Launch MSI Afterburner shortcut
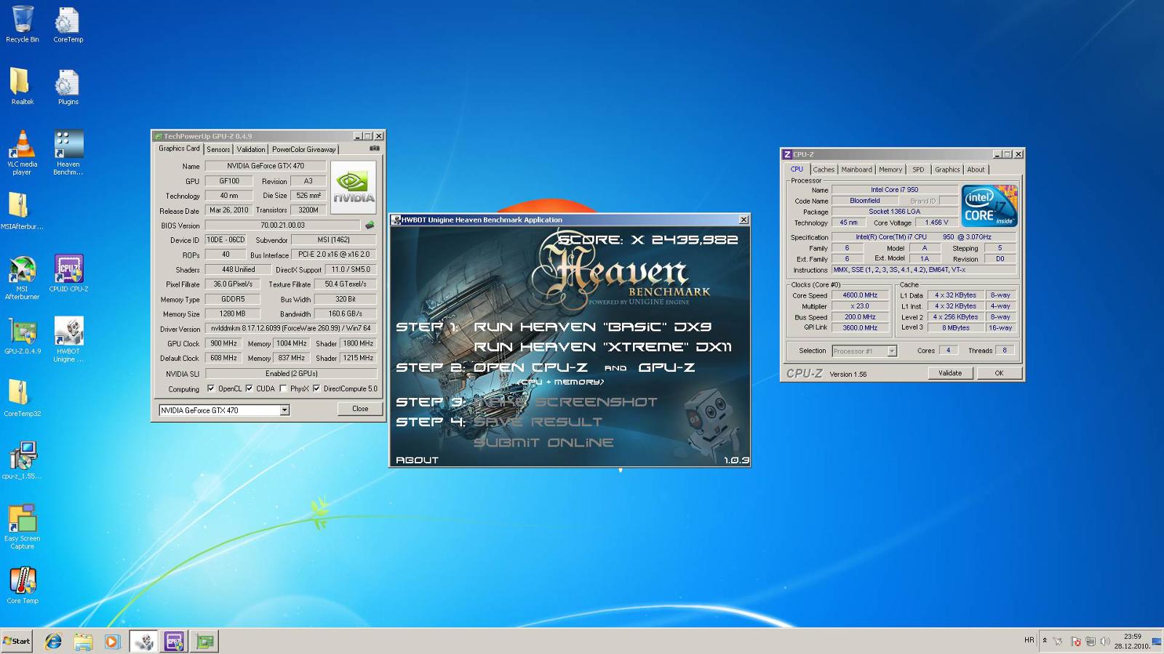This screenshot has width=1164, height=654. 23,276
